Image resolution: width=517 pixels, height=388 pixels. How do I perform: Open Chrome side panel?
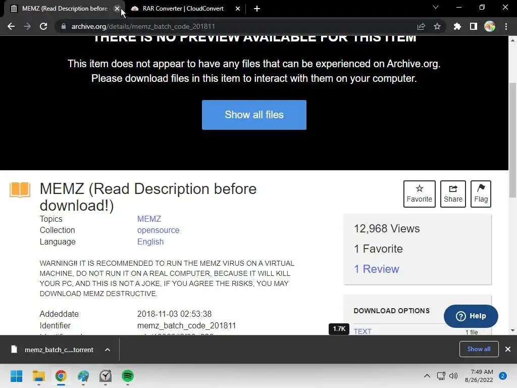point(474,26)
